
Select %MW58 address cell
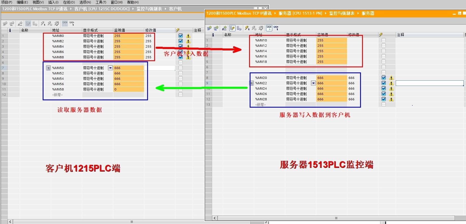pos(66,89)
